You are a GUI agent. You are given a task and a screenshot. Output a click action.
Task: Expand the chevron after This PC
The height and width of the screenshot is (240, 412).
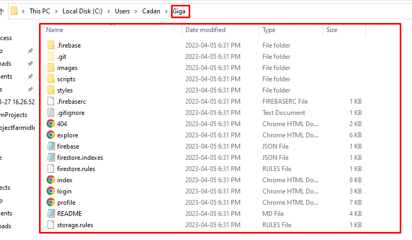[x=56, y=11]
